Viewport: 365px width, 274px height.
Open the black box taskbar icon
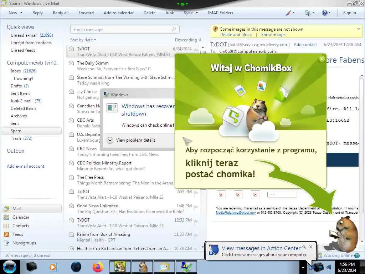[x=31, y=267]
